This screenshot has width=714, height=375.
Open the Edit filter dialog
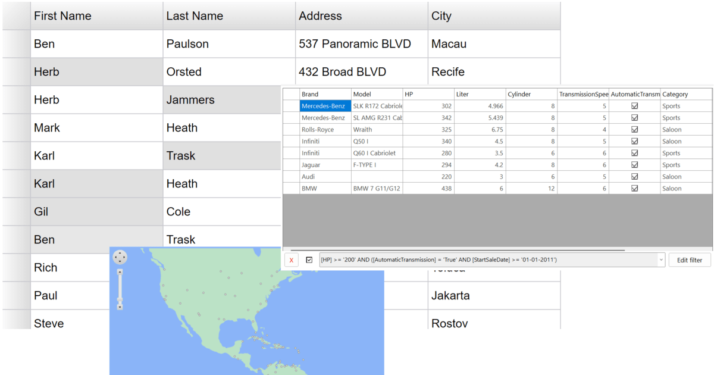[689, 260]
